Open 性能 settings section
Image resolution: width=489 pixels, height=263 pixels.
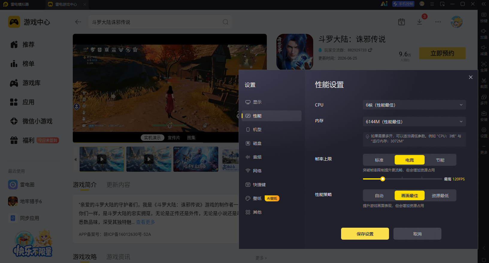tap(272, 116)
